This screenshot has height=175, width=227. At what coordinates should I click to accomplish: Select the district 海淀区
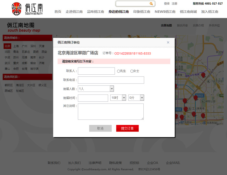pyautogui.click(x=20, y=85)
